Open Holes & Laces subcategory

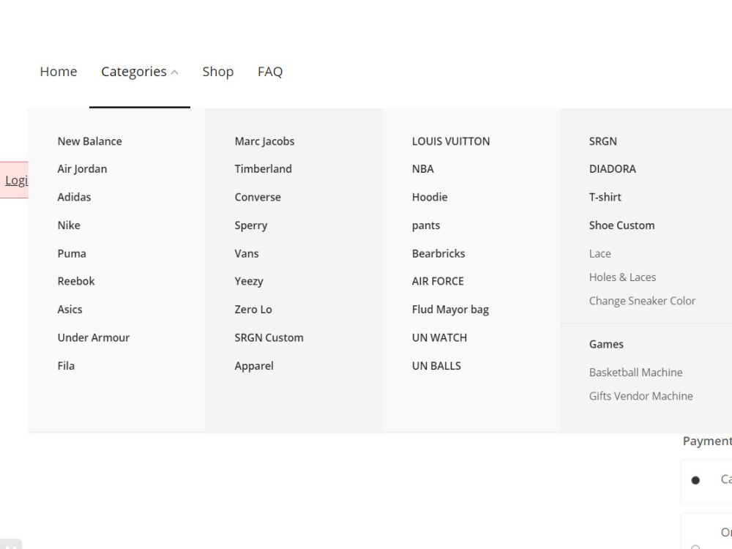point(622,277)
